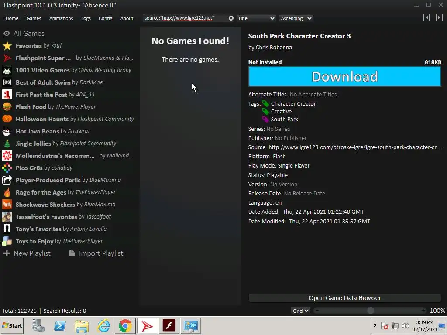Click the Rage for the Ages flame icon
Image resolution: width=447 pixels, height=335 pixels.
pos(7,192)
